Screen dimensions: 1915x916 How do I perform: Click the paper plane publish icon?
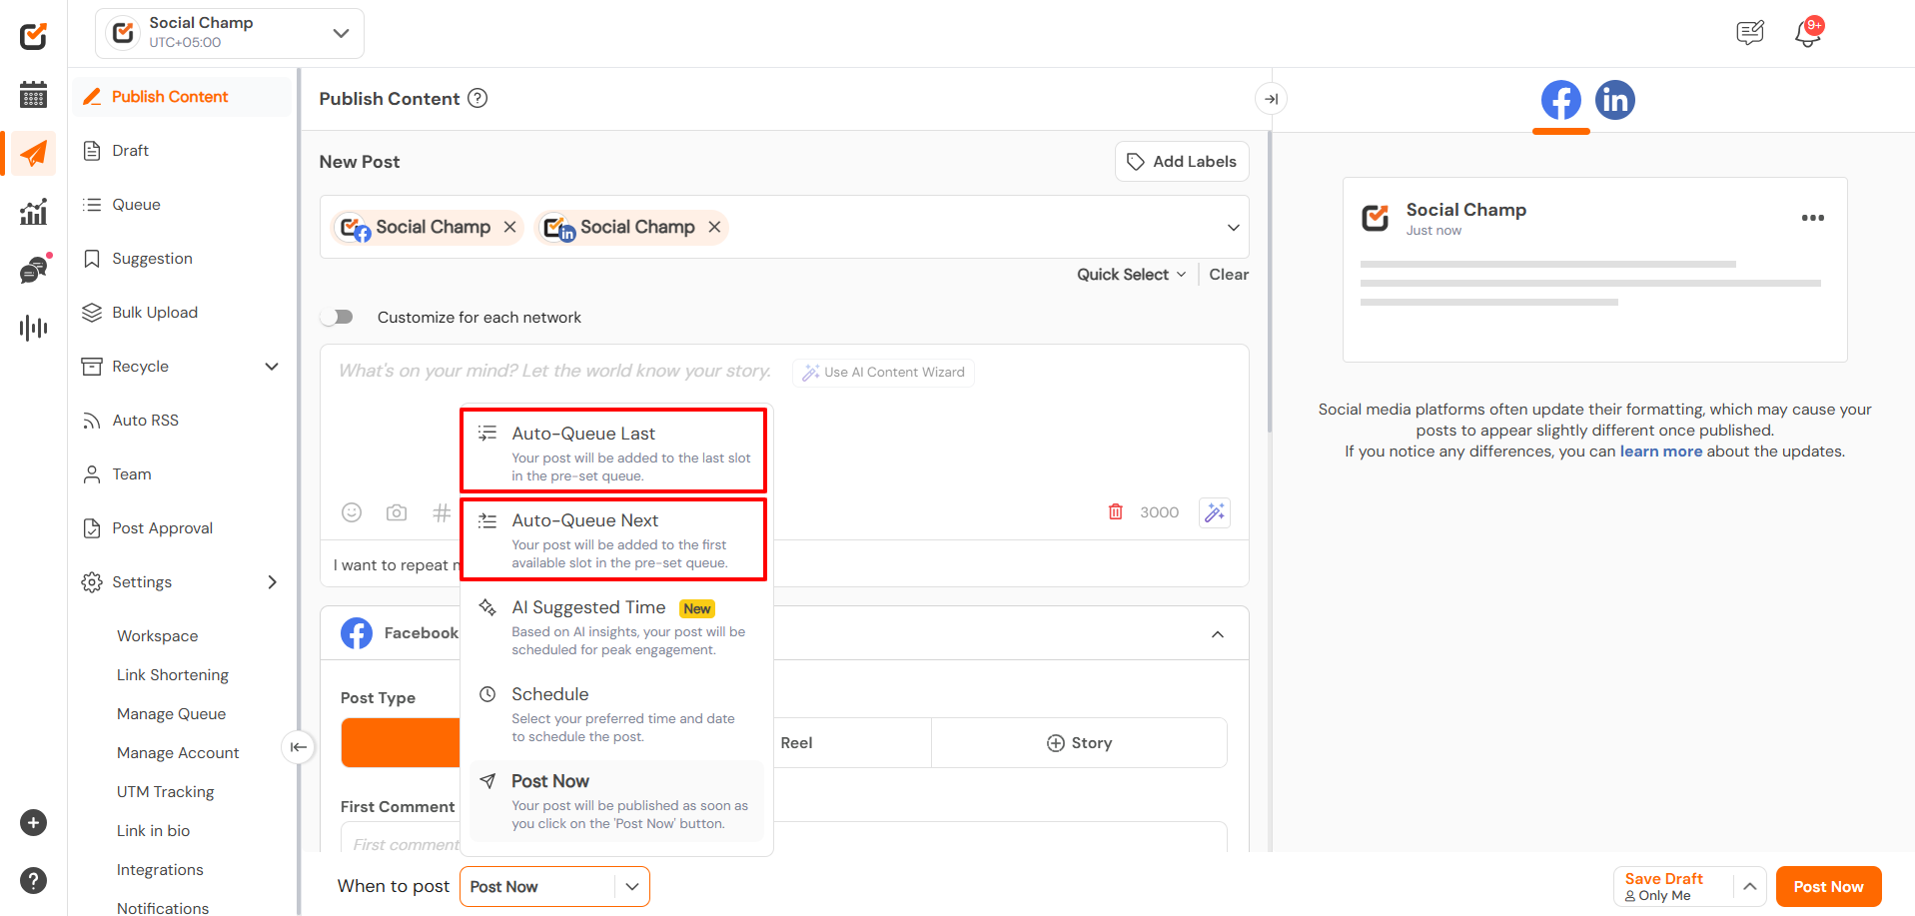tap(33, 153)
